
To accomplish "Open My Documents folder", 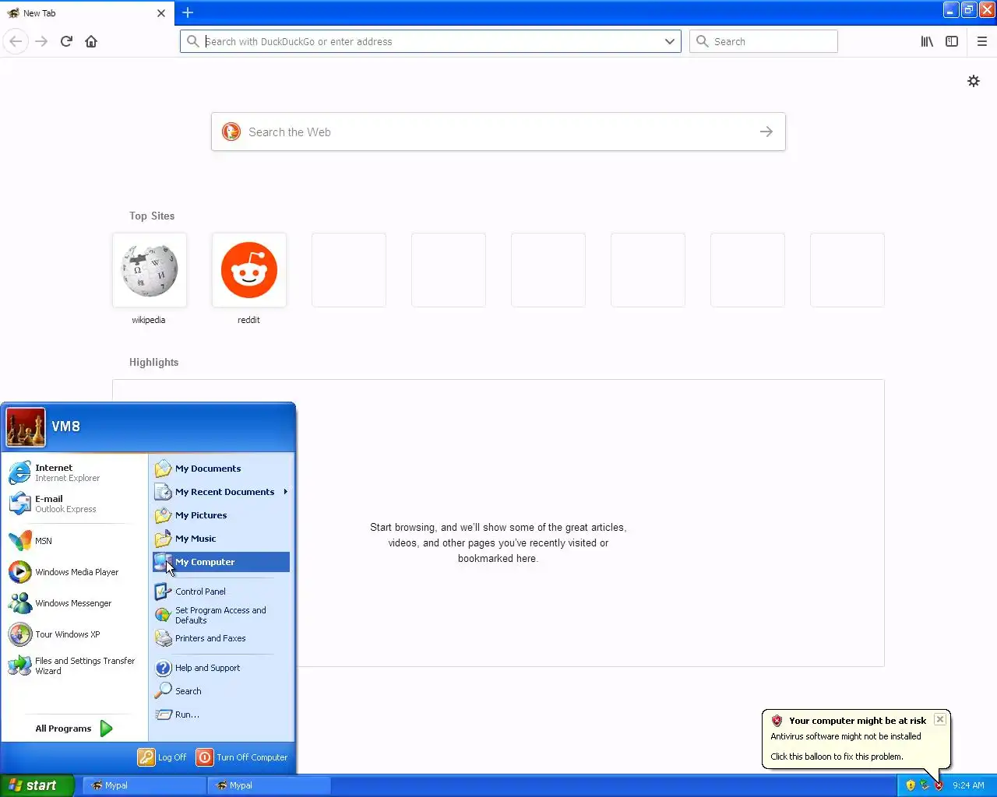I will point(221,469).
